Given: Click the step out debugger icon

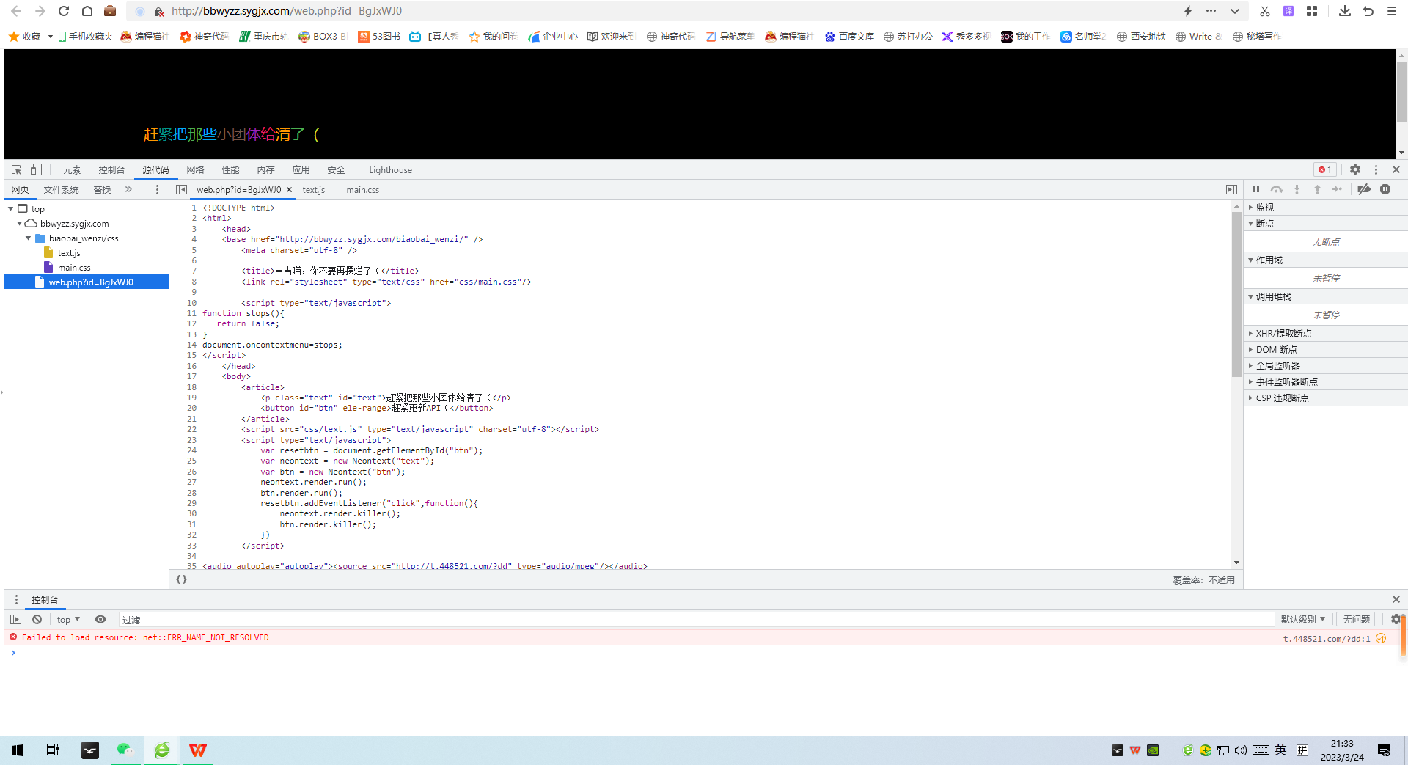Looking at the screenshot, I should point(1317,189).
